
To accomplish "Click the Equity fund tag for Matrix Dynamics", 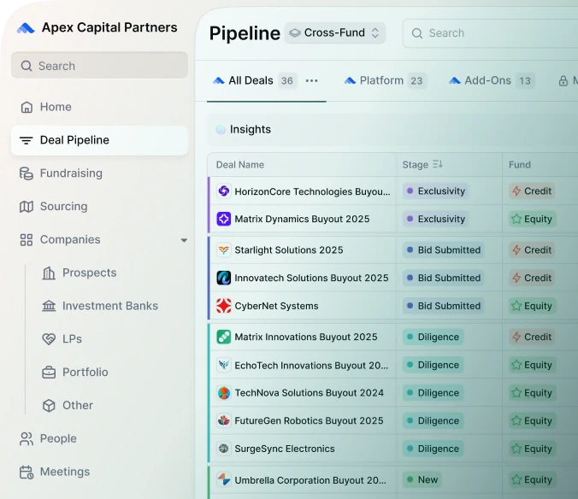I will (x=533, y=219).
